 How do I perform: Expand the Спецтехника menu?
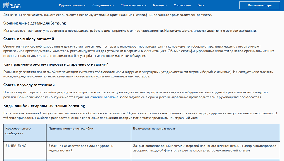point(103,5)
